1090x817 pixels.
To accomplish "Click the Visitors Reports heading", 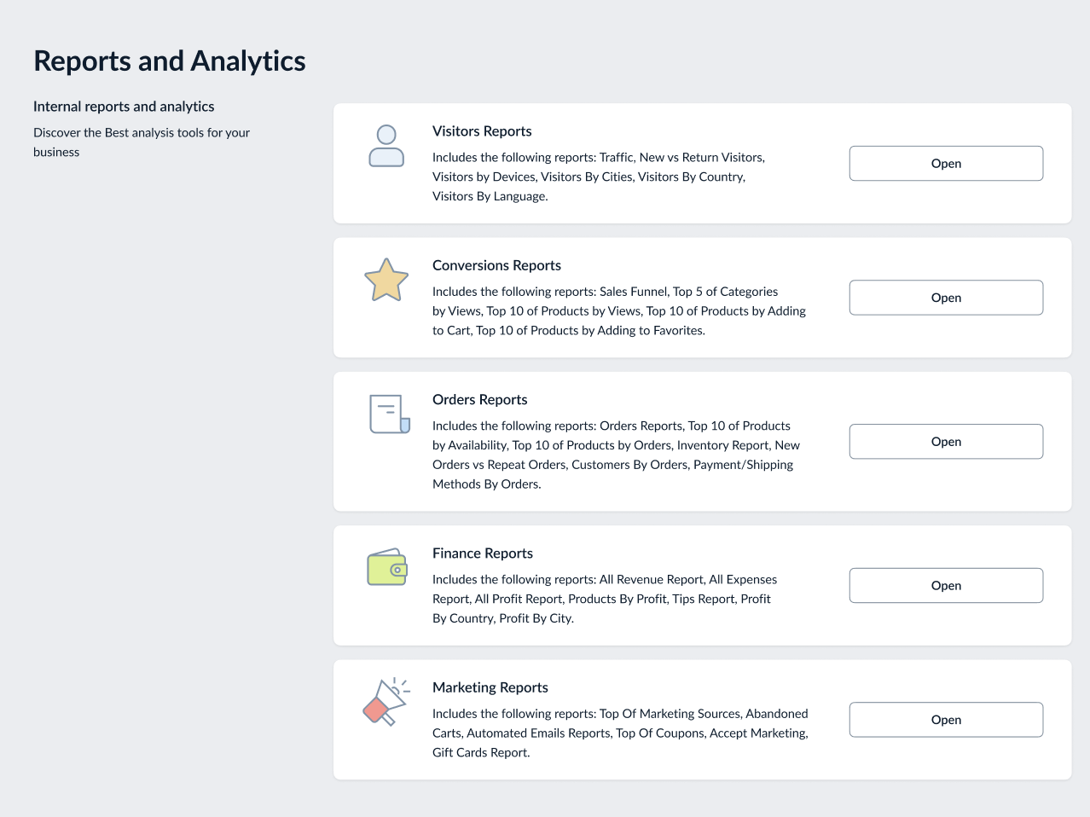I will click(x=482, y=130).
